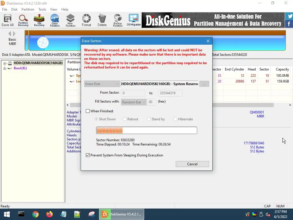Screen dimensions: 293x220
Task: Click the browse (...) button for disk
Action: click(204, 84)
